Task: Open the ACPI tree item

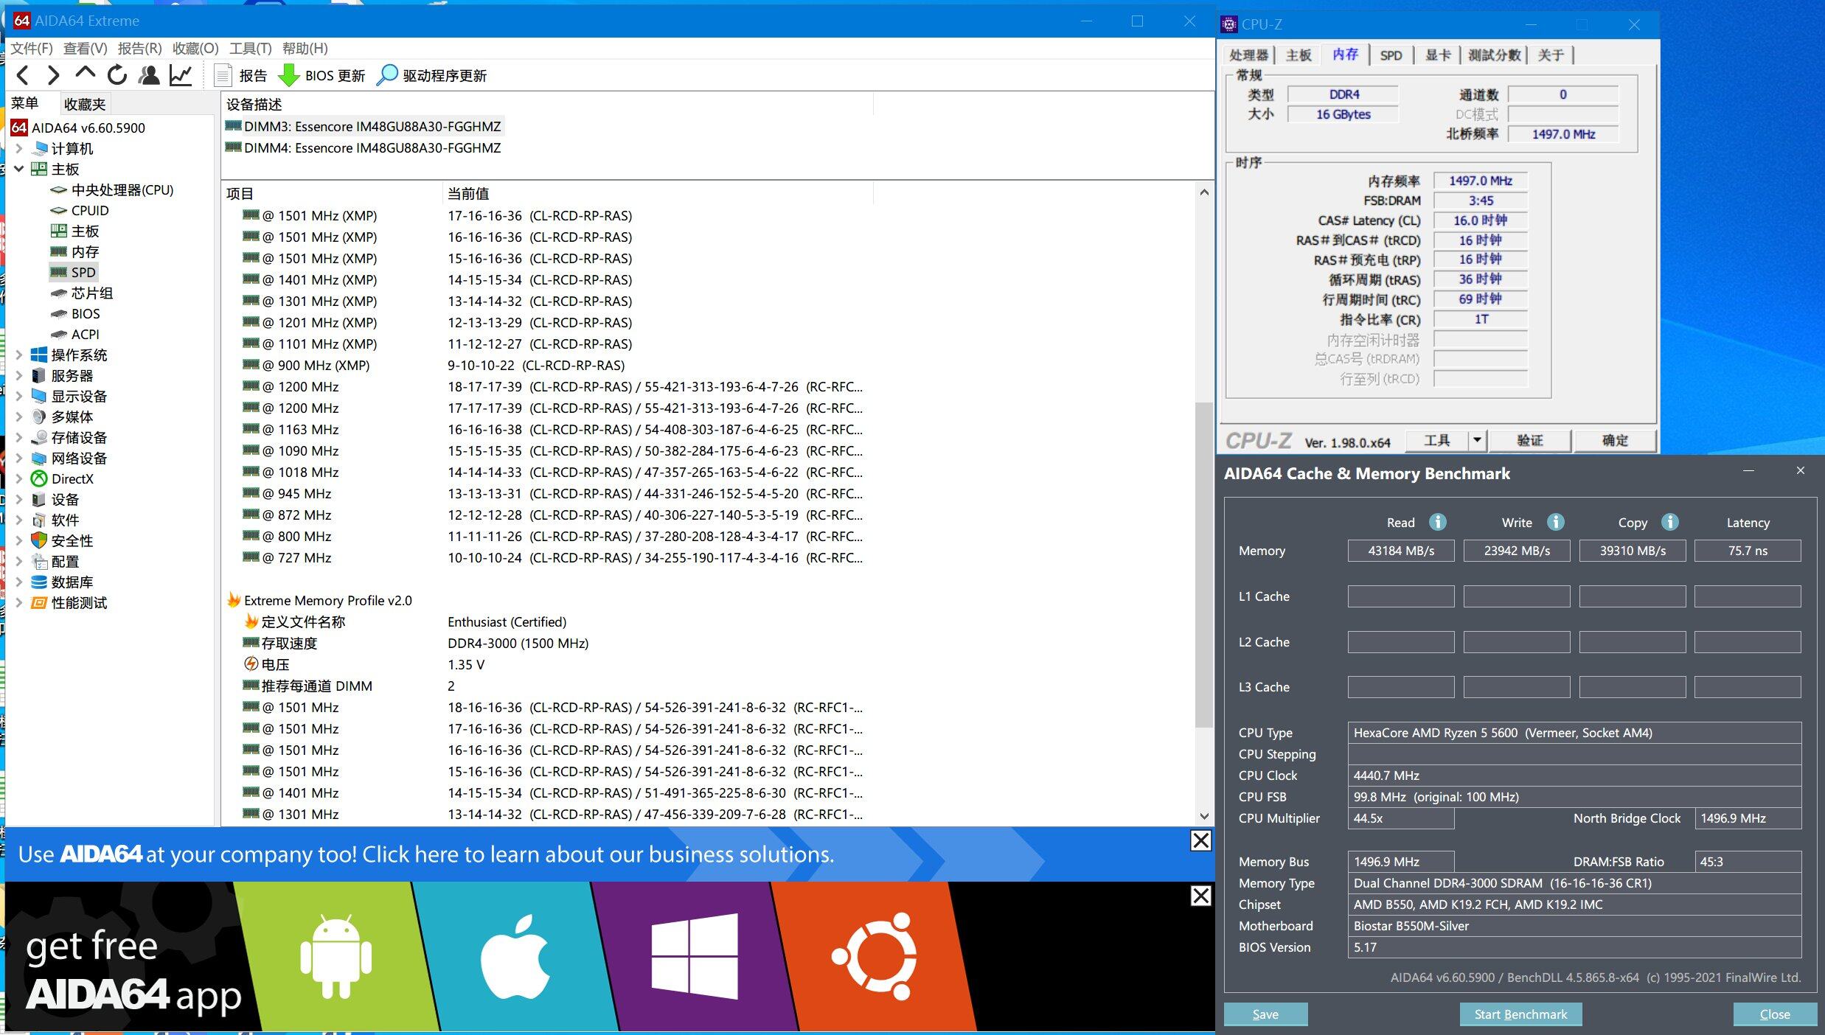Action: (x=85, y=334)
